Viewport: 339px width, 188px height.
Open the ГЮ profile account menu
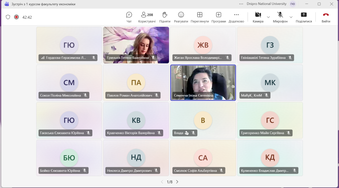click(x=293, y=4)
